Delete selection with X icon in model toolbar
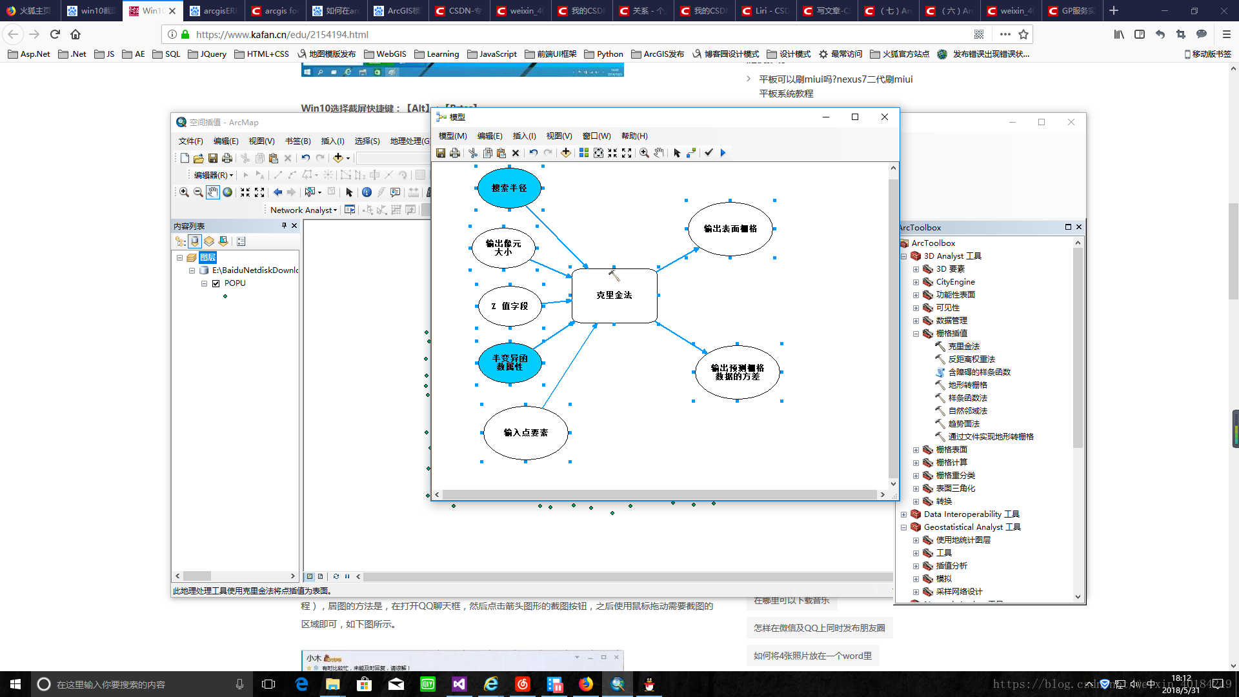This screenshot has height=697, width=1239. (x=516, y=153)
